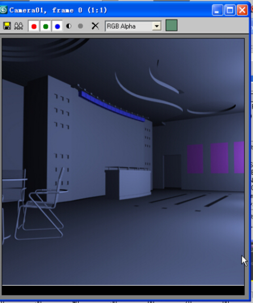Close the Camera01 render window
Viewport: 253px width, 303px height.
242,10
